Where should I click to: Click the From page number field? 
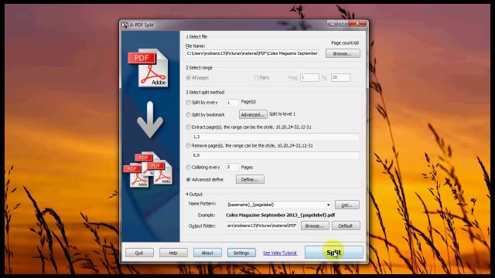pos(309,77)
